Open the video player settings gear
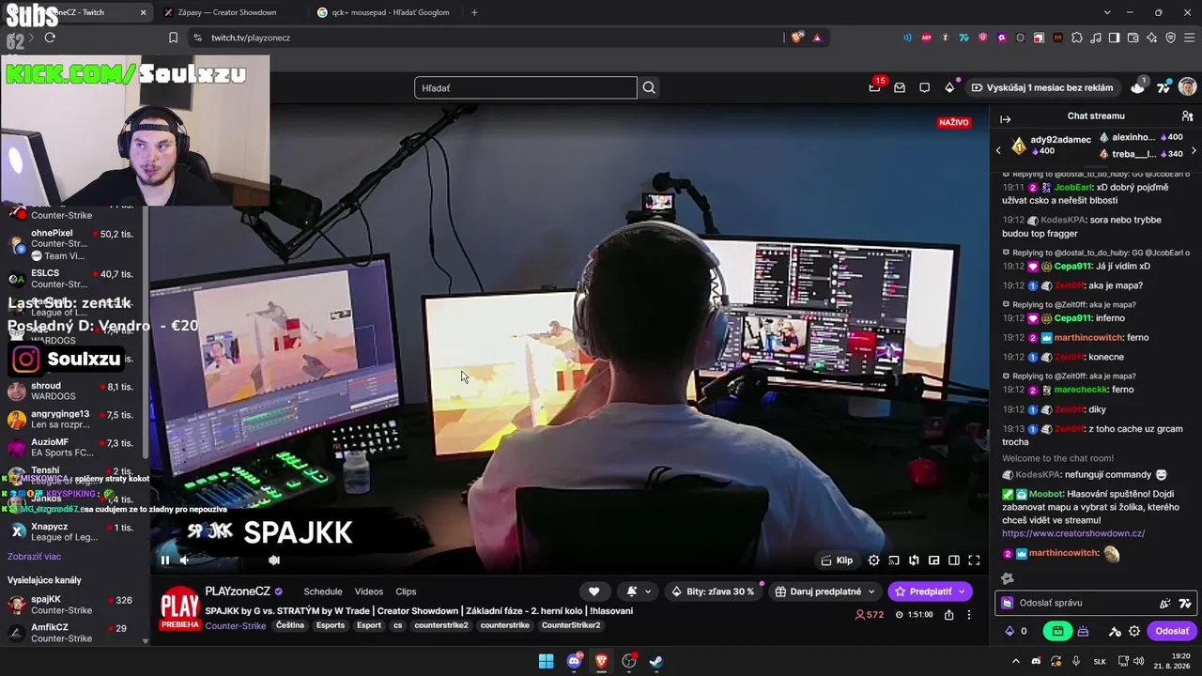 point(873,561)
